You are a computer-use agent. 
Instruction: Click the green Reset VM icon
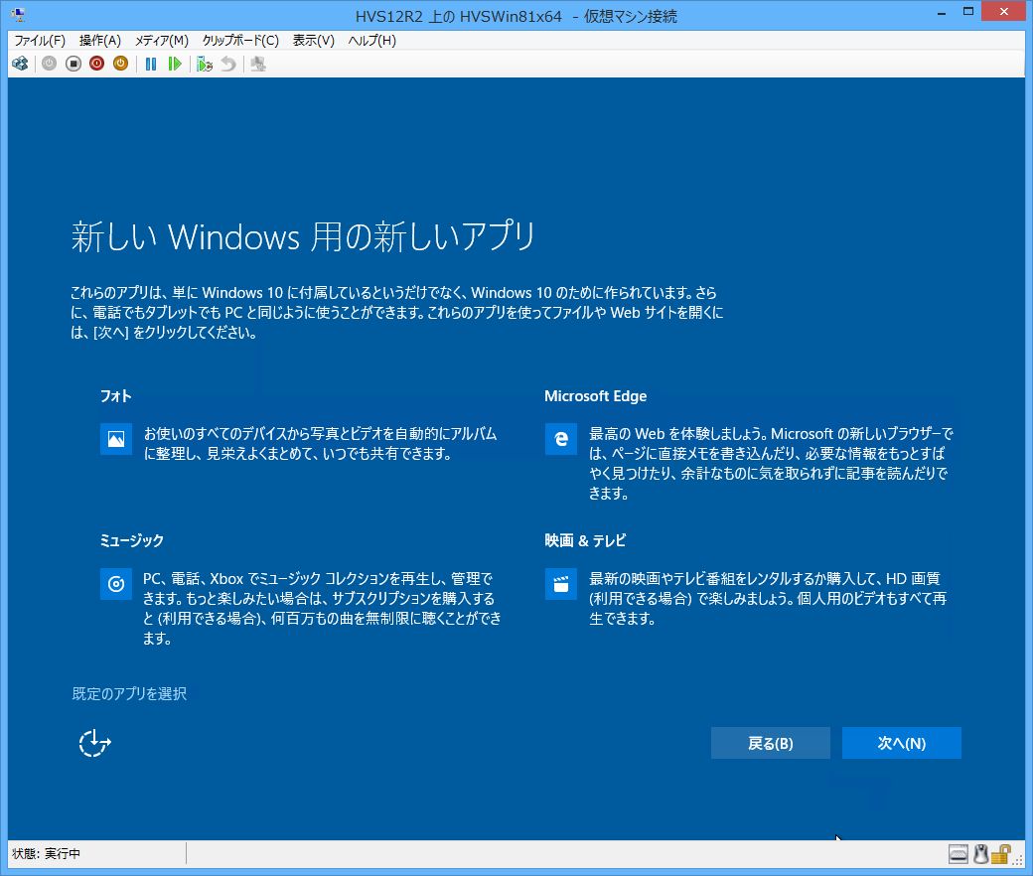click(175, 64)
